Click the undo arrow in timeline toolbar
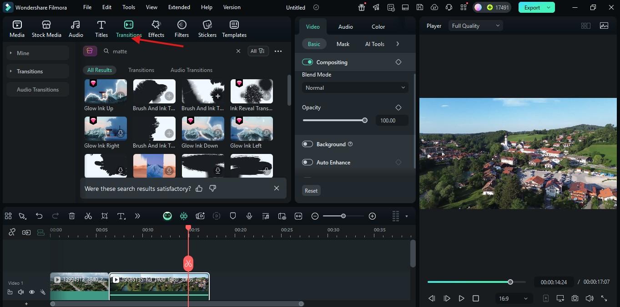The image size is (620, 307). click(39, 216)
